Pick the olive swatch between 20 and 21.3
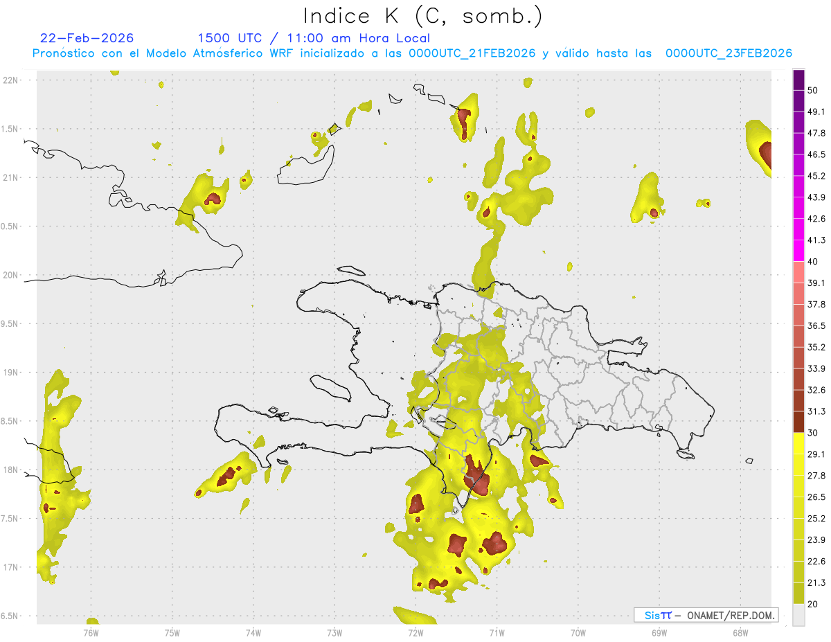The image size is (831, 642). [798, 593]
